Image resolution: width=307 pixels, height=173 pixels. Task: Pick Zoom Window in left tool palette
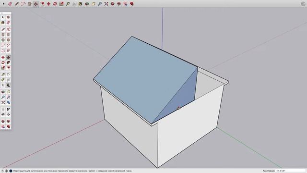point(8,97)
